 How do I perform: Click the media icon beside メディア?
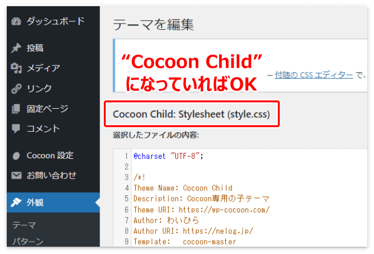click(16, 68)
